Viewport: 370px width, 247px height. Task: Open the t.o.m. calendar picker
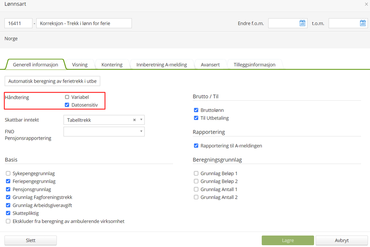click(x=363, y=23)
